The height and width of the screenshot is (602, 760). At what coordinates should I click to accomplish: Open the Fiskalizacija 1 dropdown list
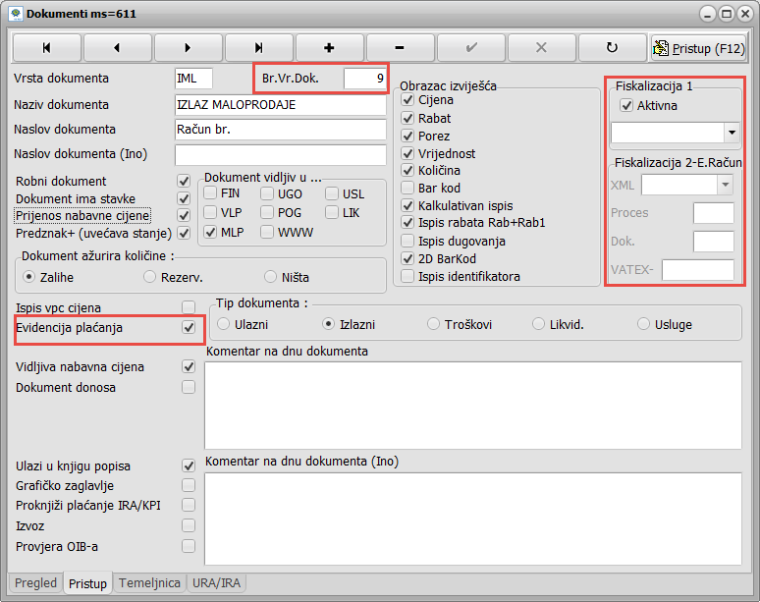[x=732, y=132]
